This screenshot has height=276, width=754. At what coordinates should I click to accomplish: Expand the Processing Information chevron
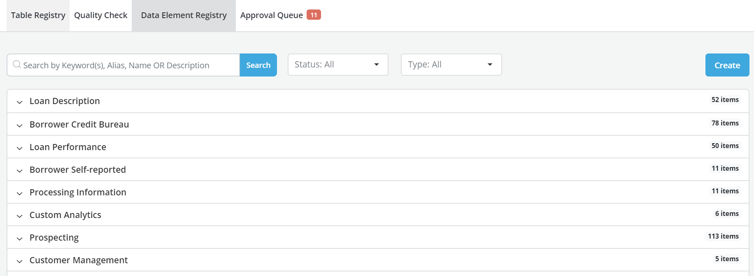point(19,193)
